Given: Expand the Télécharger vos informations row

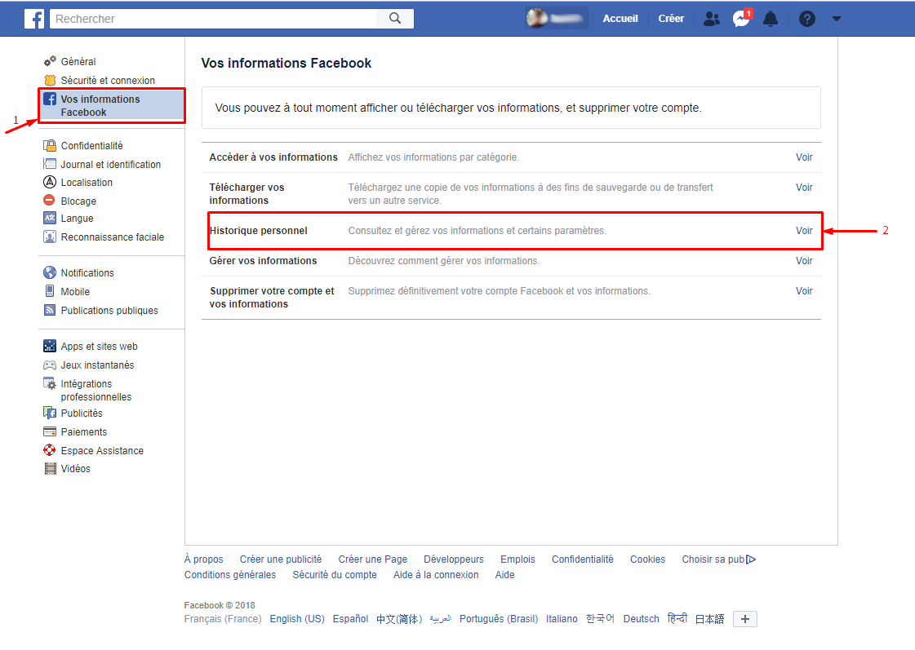Looking at the screenshot, I should click(511, 194).
